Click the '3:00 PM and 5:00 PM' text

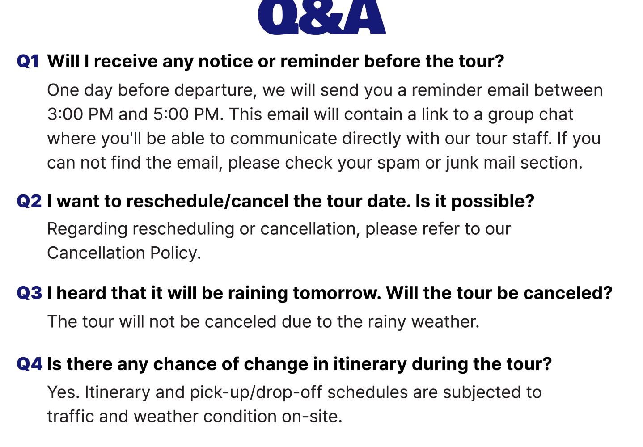pyautogui.click(x=134, y=114)
